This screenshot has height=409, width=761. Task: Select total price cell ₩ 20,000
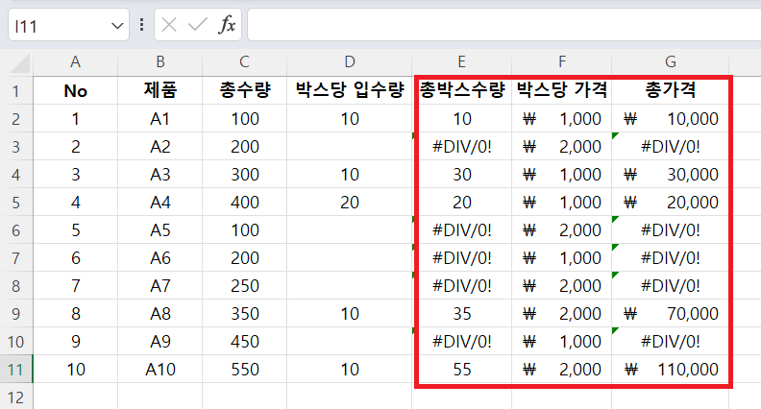coord(671,203)
